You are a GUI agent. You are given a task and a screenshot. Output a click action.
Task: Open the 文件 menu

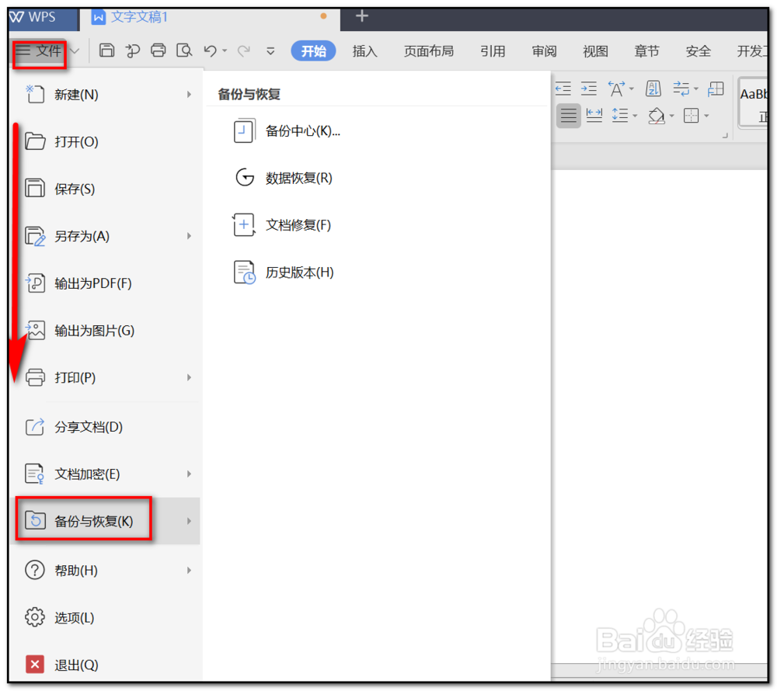click(x=40, y=51)
